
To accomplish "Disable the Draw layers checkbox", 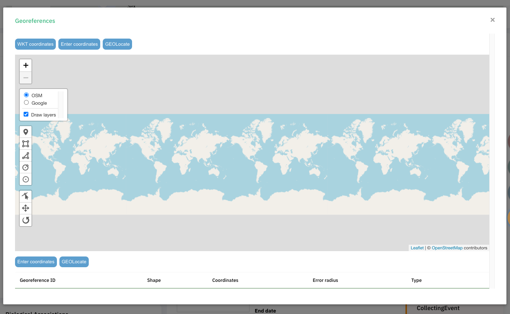I will (26, 114).
